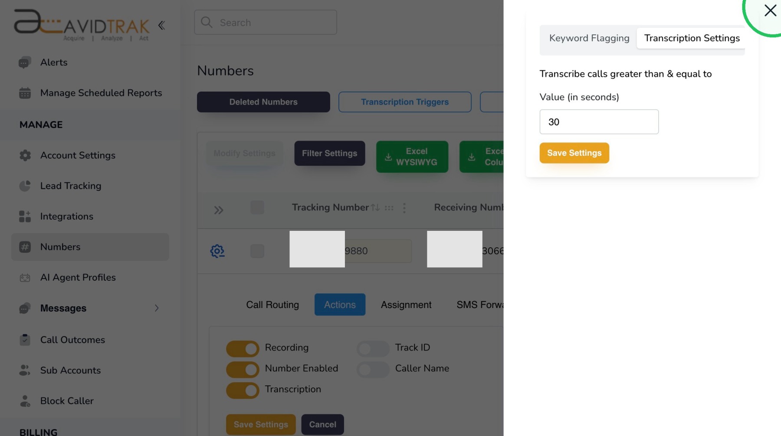Image resolution: width=781 pixels, height=436 pixels.
Task: Open the Call Routing tab
Action: tap(272, 305)
